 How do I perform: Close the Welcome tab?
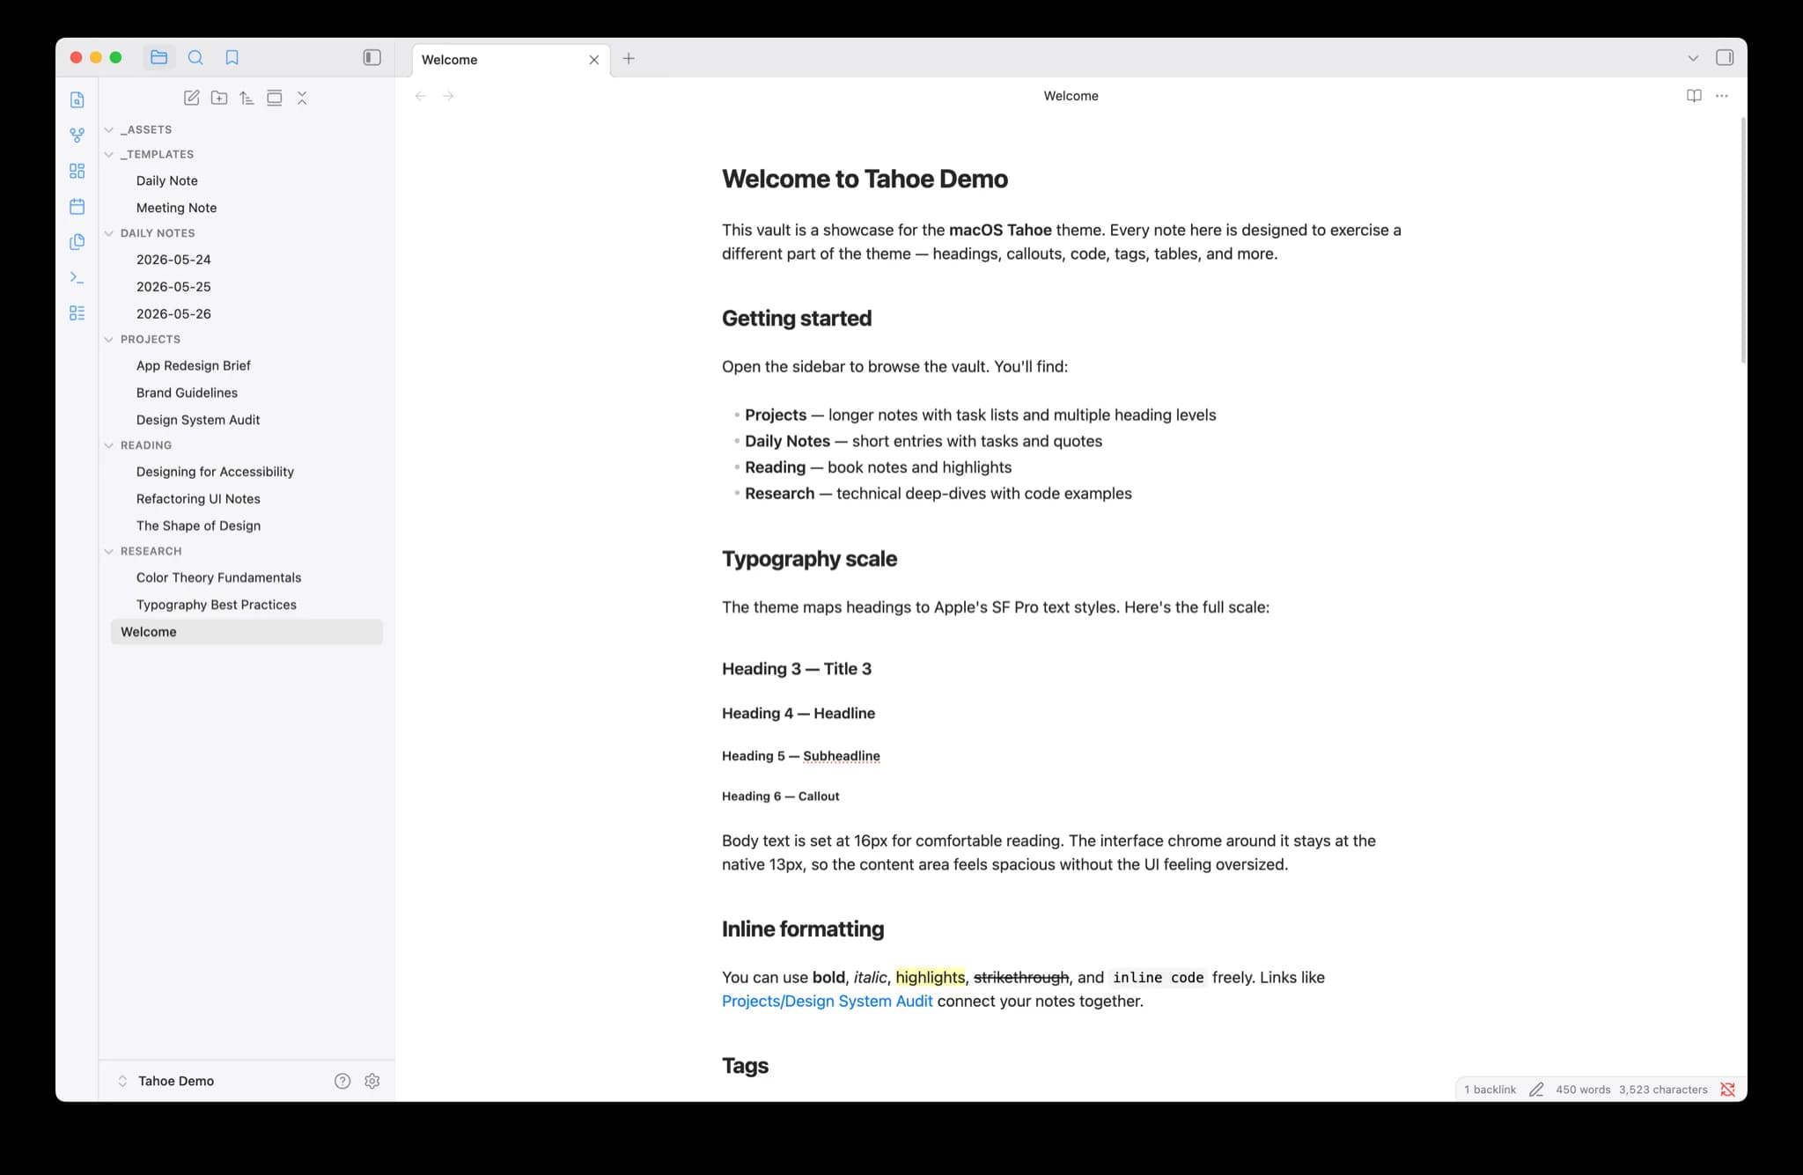(594, 60)
